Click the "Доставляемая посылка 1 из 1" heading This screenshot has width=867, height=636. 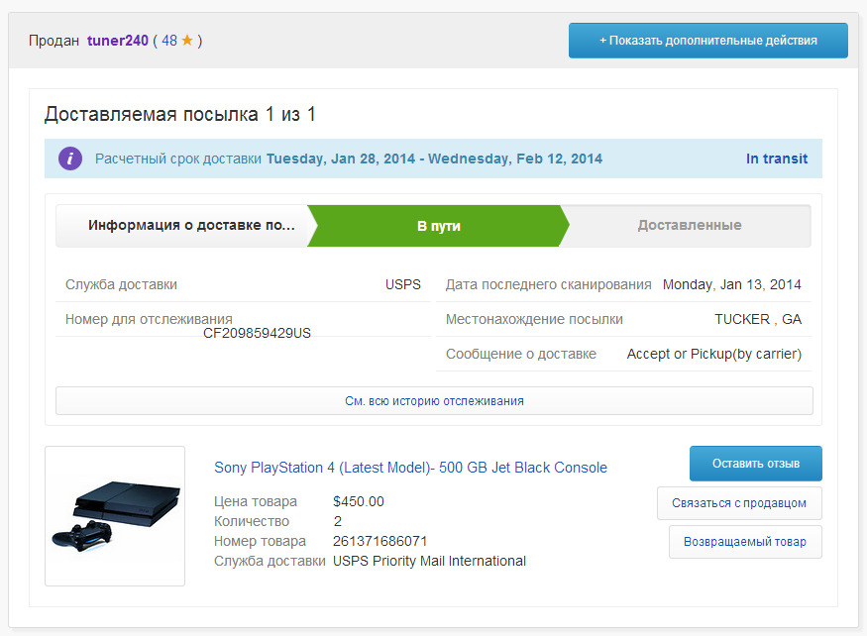pyautogui.click(x=180, y=115)
